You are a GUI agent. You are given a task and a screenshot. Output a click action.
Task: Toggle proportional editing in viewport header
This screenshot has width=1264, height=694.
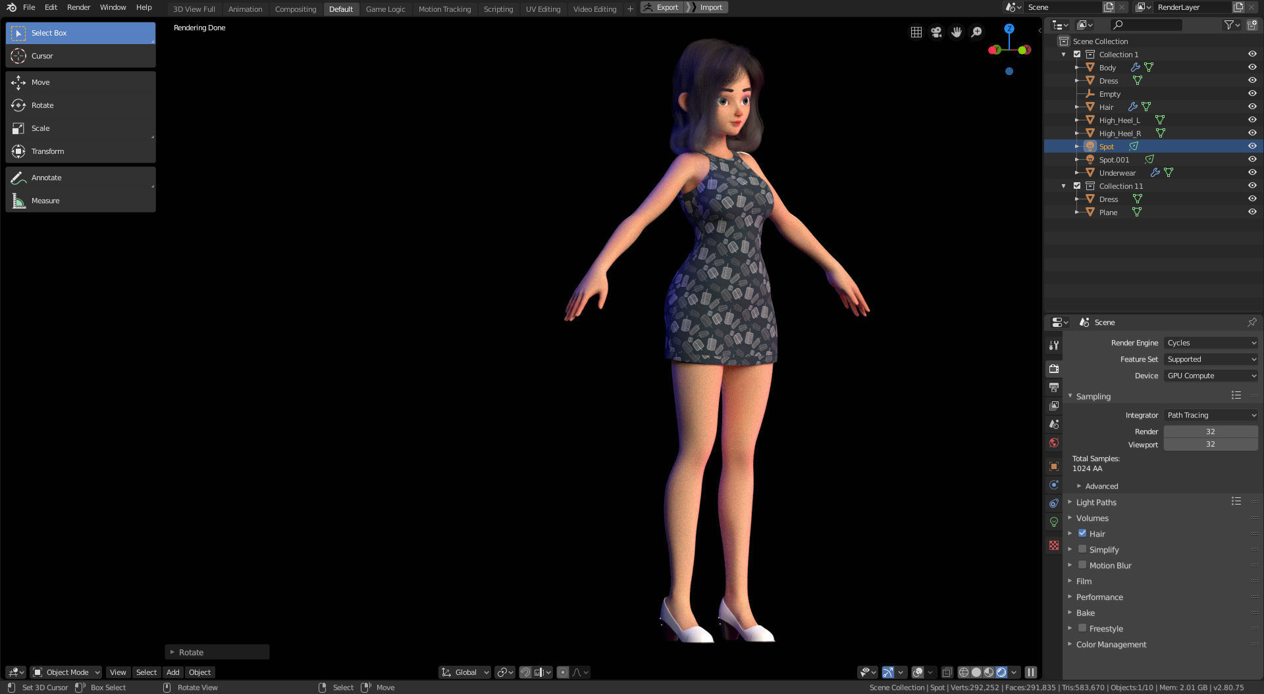click(x=563, y=672)
